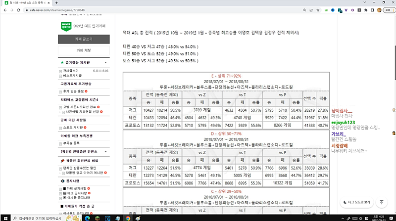Open the purple O extension icon
The height and width of the screenshot is (221, 396).
coord(352,10)
